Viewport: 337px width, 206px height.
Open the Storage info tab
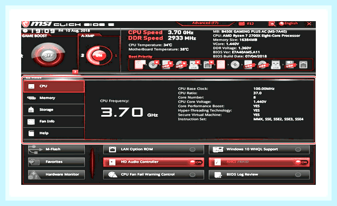coord(54,110)
